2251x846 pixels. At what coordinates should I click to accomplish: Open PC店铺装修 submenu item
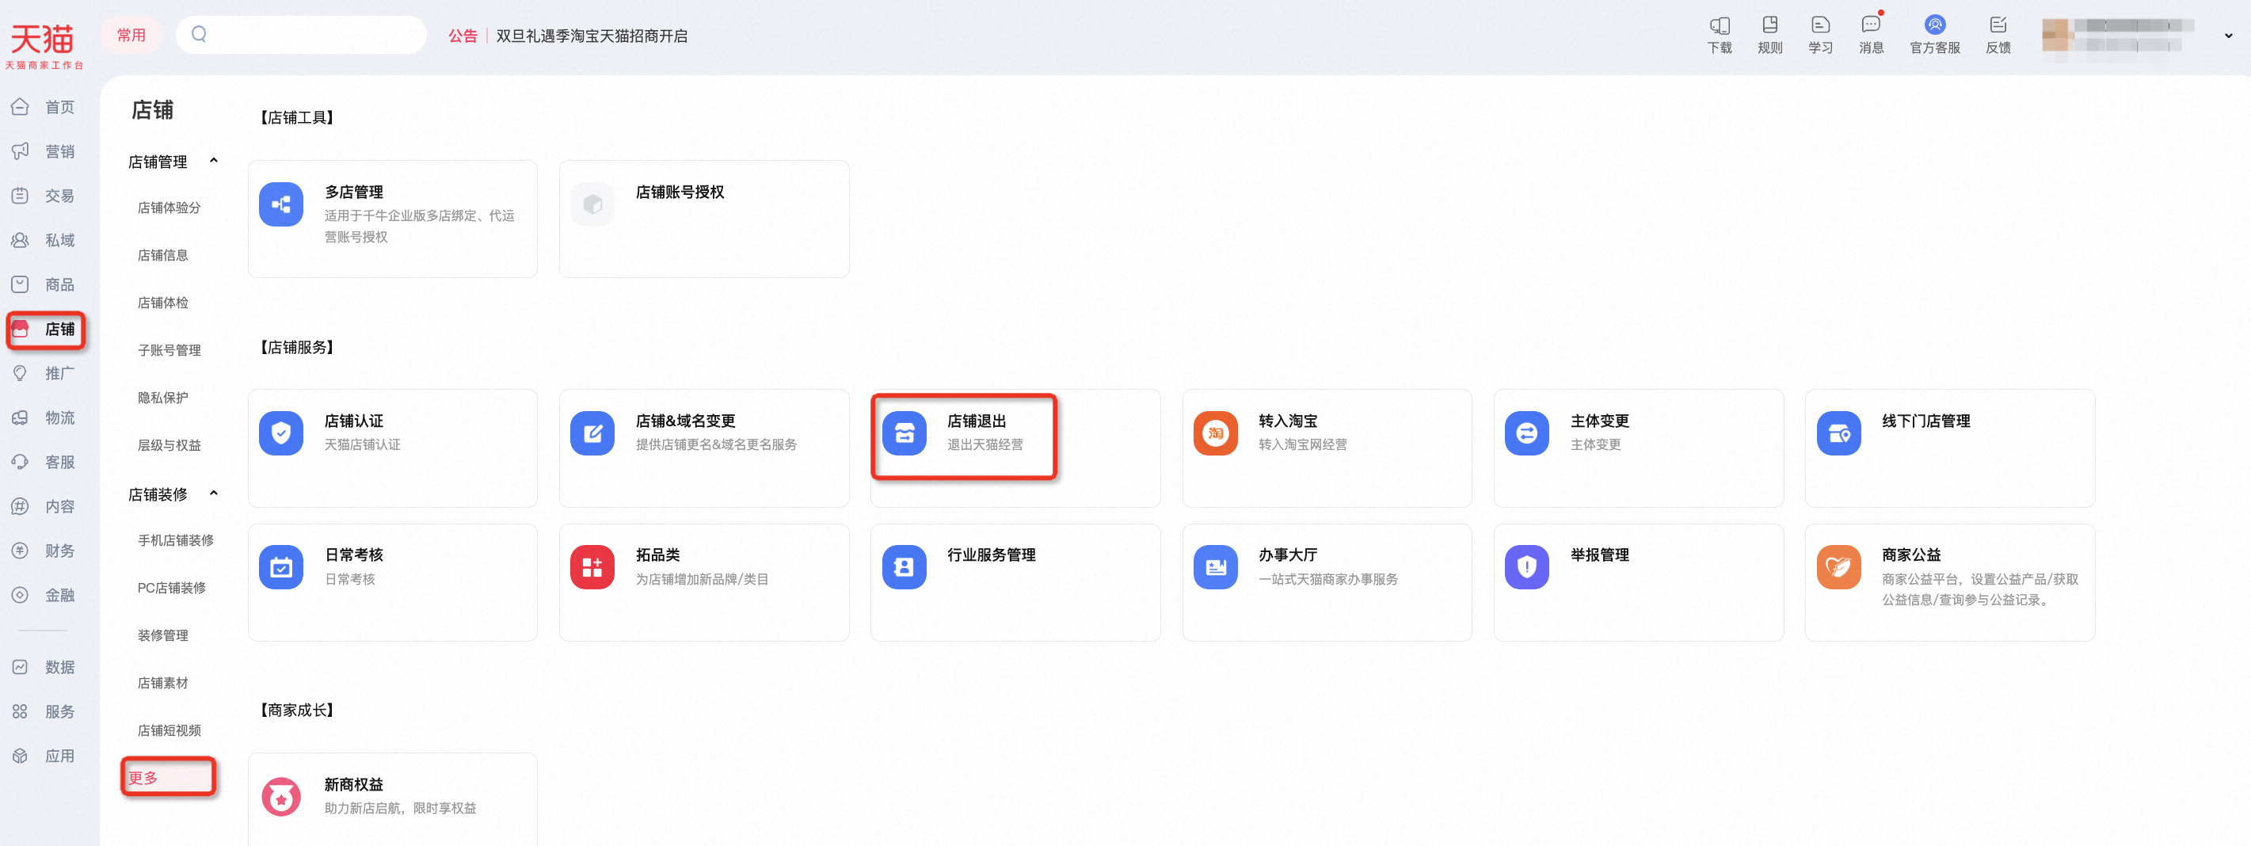click(171, 587)
